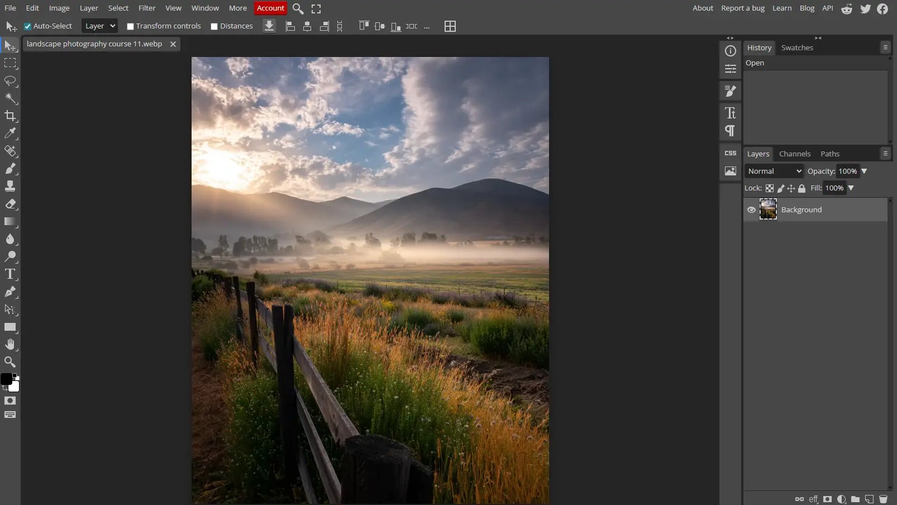The width and height of the screenshot is (897, 505).
Task: Select the Magic Wand tool
Action: pyautogui.click(x=10, y=98)
